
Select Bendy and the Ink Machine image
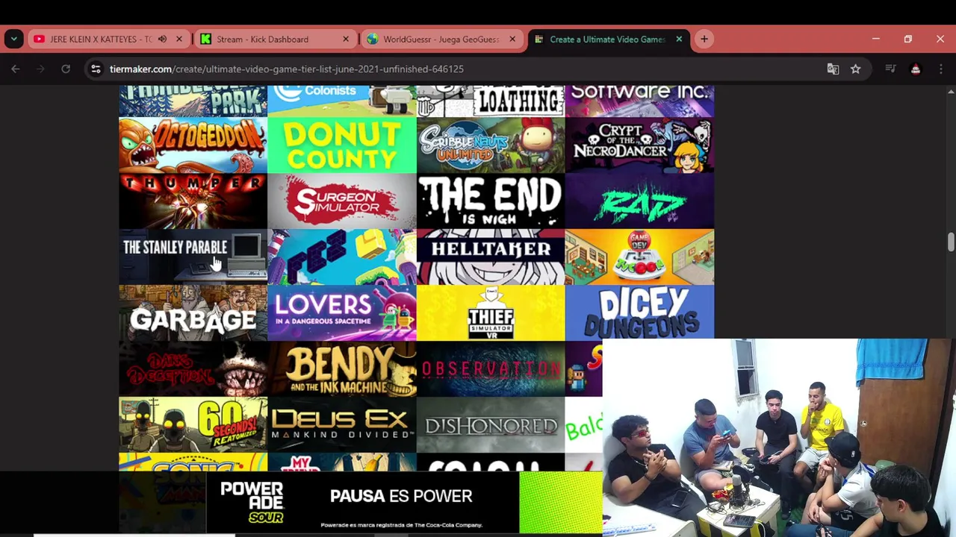click(341, 368)
